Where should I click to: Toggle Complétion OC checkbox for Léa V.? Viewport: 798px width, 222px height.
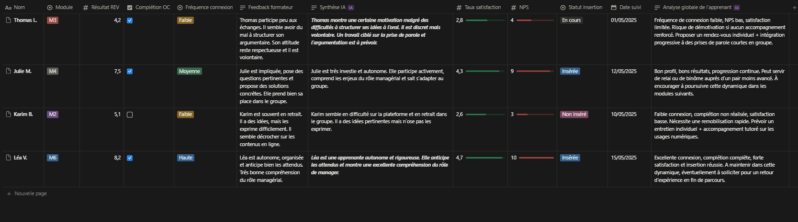tap(130, 158)
